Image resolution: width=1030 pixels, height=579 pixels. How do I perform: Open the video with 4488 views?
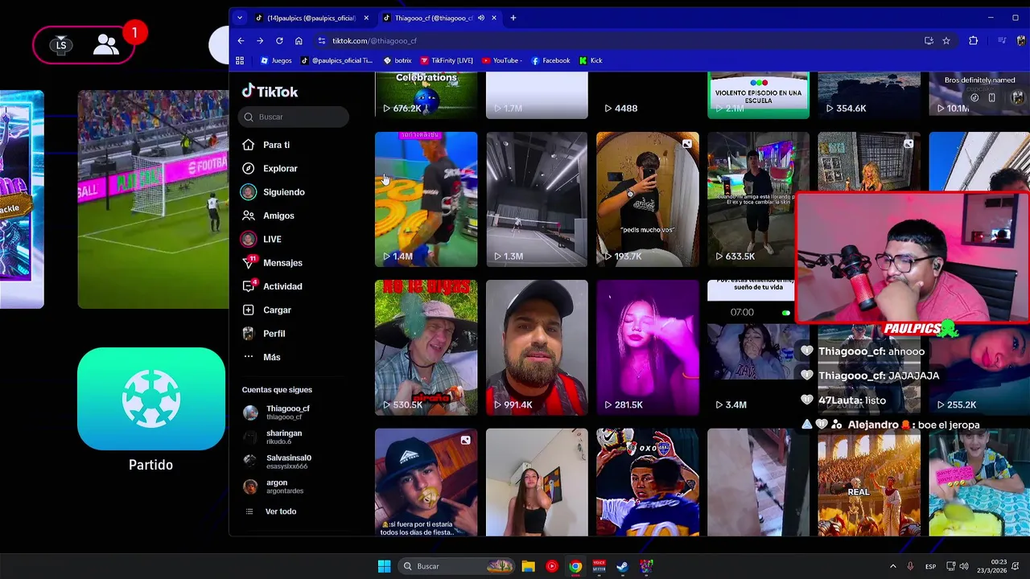pos(648,95)
